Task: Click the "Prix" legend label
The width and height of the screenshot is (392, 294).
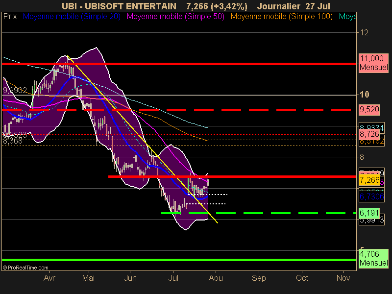Action: pos(10,17)
